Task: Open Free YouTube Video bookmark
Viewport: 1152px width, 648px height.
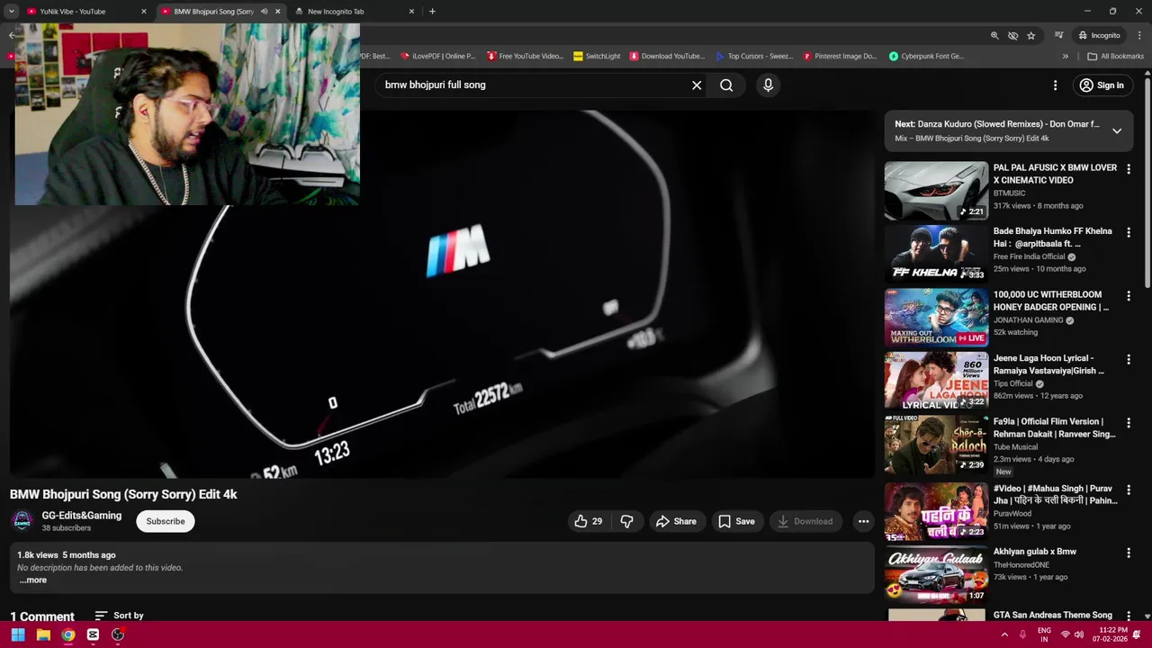Action: [526, 56]
